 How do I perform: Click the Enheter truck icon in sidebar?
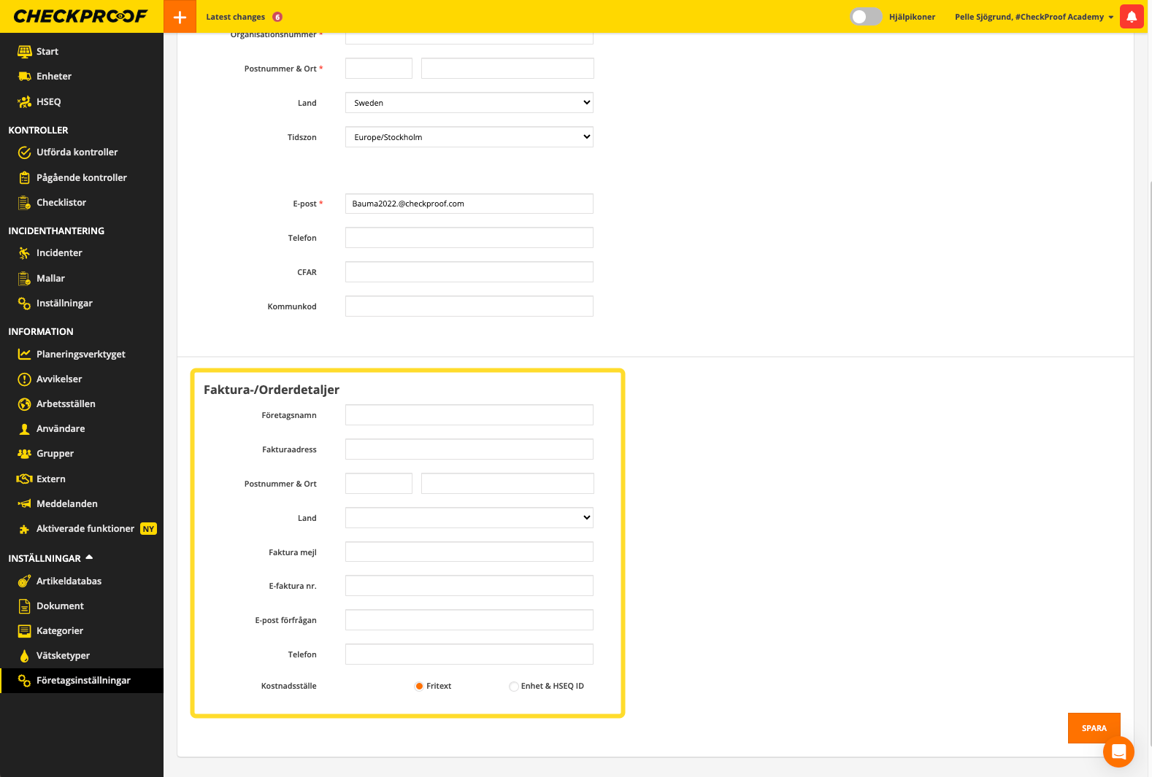tap(24, 77)
